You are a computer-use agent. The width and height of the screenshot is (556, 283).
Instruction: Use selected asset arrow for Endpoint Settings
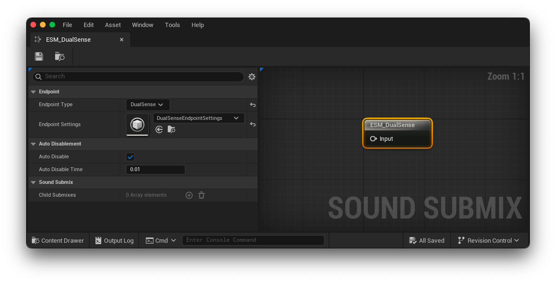(159, 130)
